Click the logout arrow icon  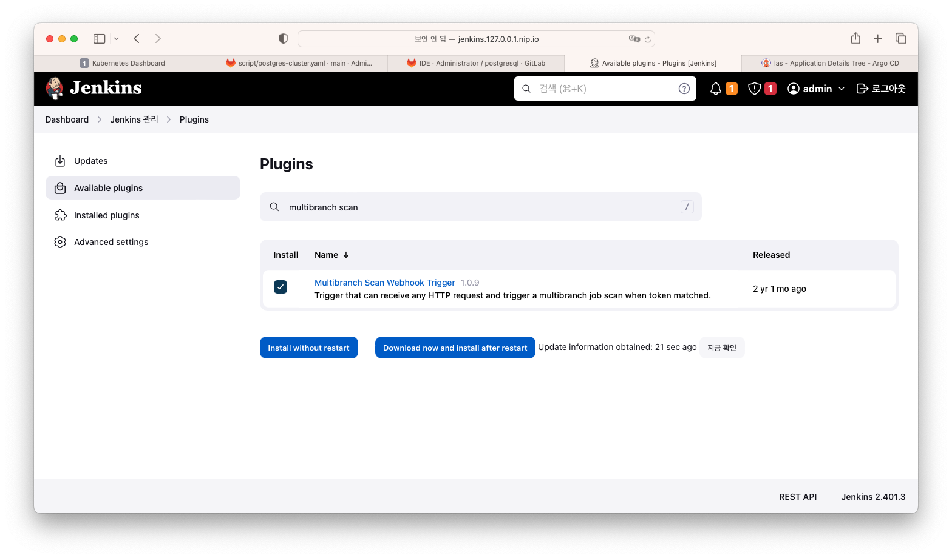click(862, 89)
